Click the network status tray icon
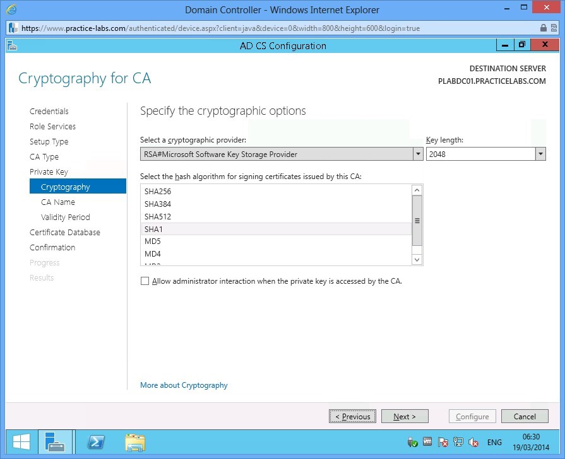This screenshot has width=565, height=459. [458, 443]
